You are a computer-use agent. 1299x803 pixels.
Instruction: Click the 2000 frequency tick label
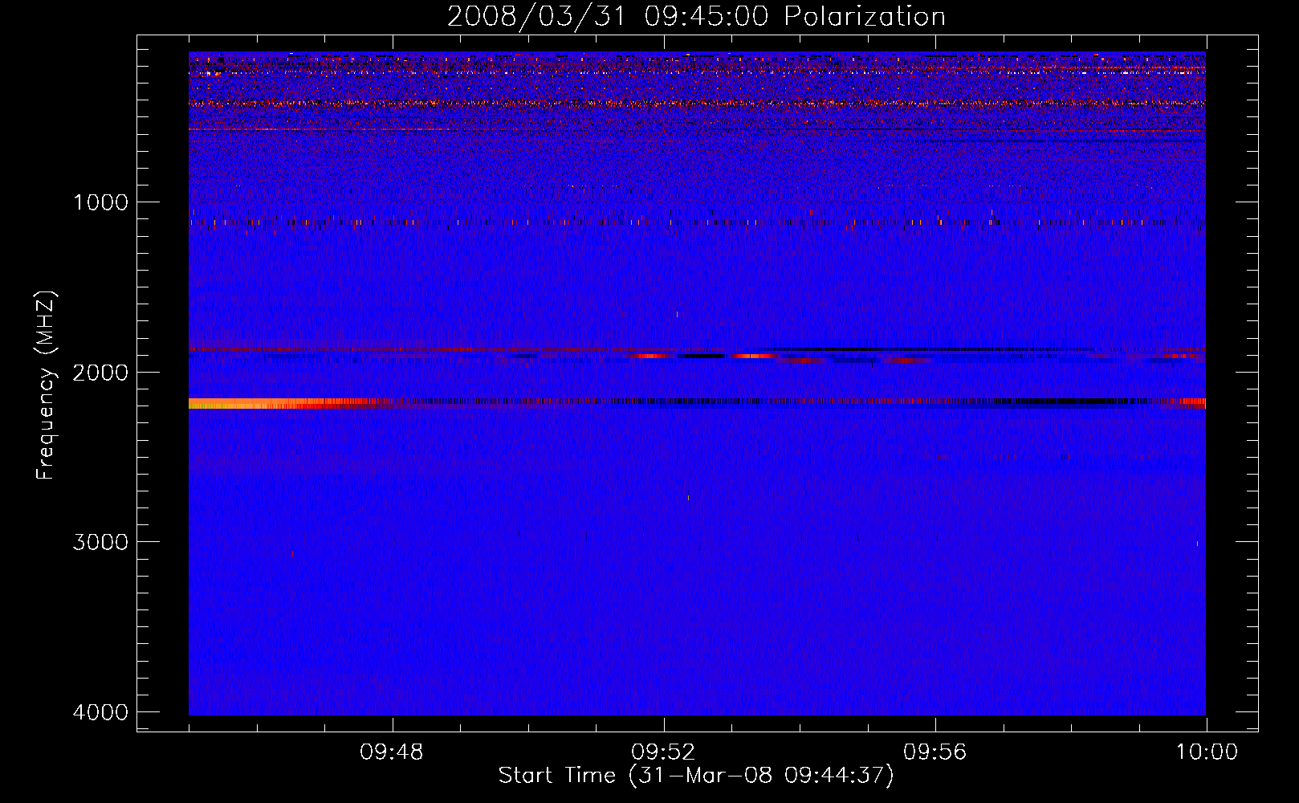(100, 373)
